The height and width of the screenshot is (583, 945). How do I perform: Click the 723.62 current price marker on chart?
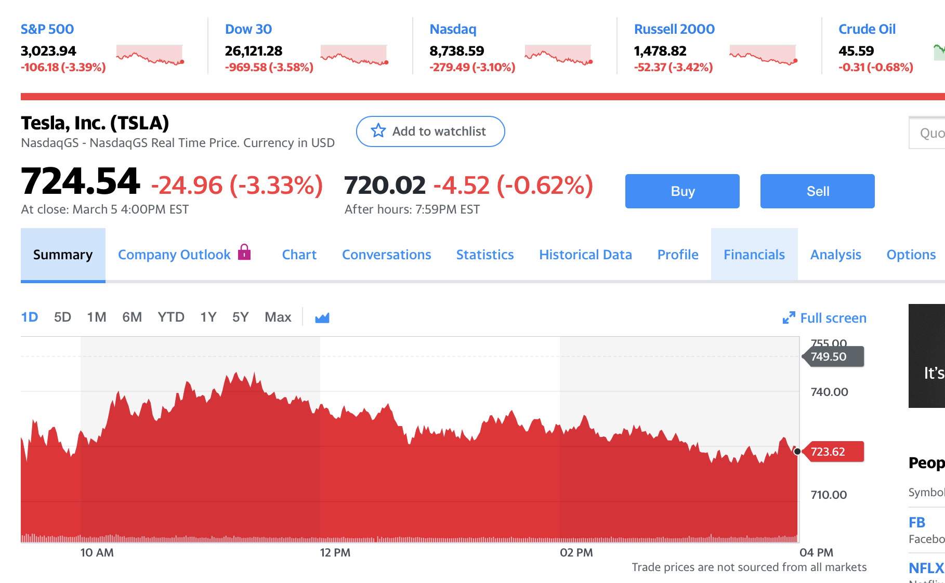point(833,452)
